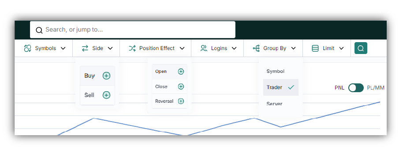Screen dimensions: 403x158
Task: Expand the Group By dropdown chevron
Action: click(294, 48)
